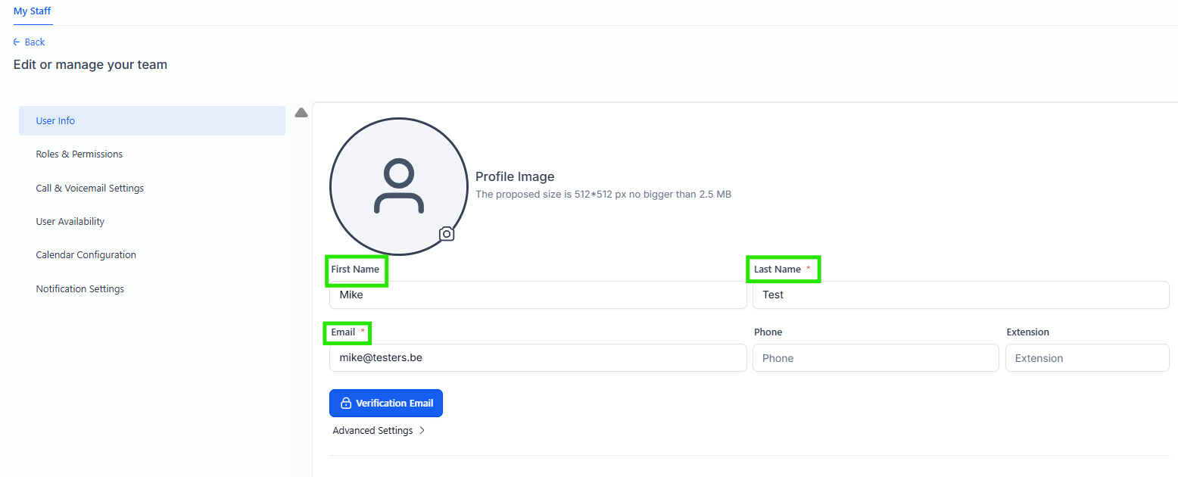Click the Phone field label
Viewport: 1178px width, 477px height.
(x=768, y=332)
